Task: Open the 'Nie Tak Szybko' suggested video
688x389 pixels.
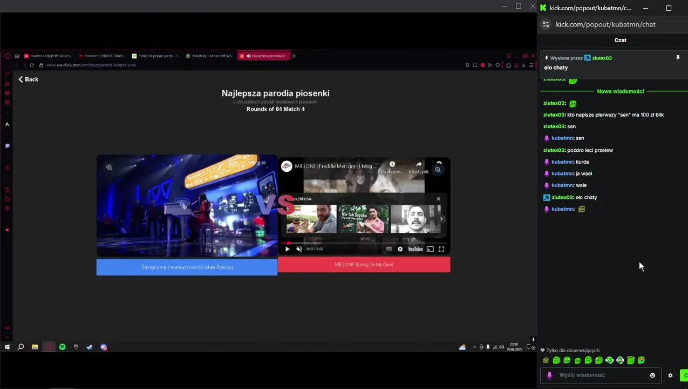Action: tap(364, 219)
